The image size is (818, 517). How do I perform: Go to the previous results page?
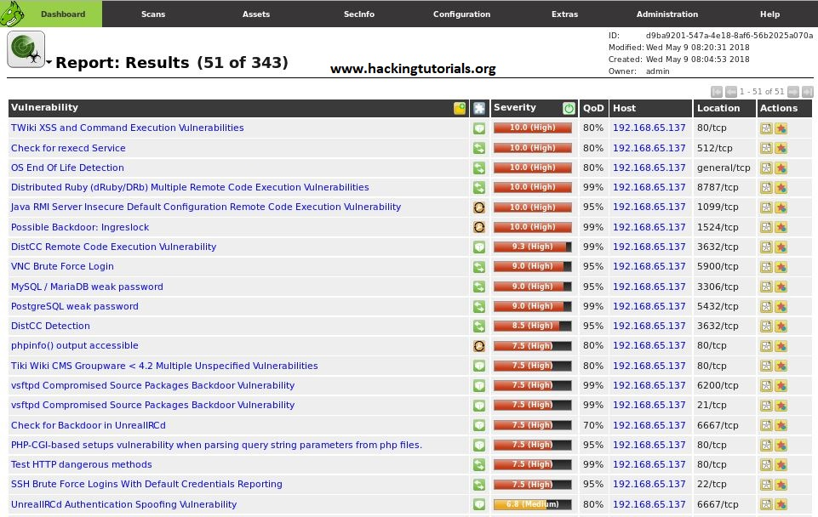731,92
